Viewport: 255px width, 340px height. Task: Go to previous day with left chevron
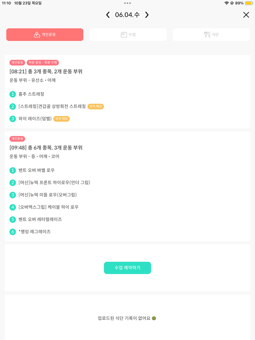pos(108,15)
